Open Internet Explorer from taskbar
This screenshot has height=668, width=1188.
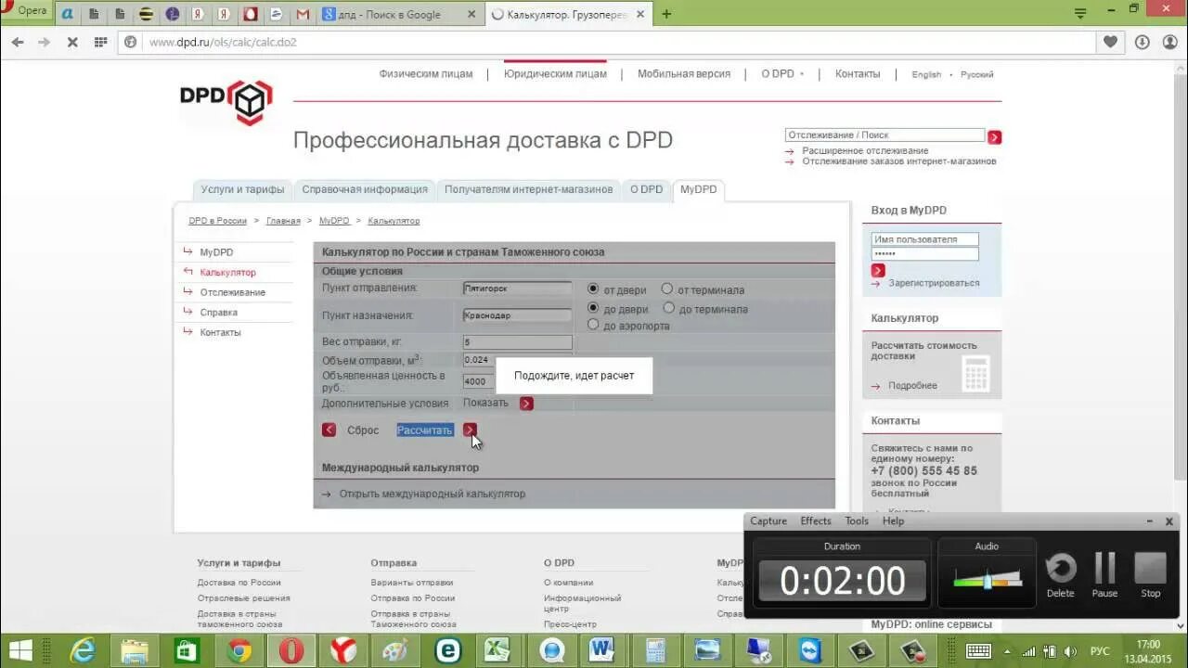tap(84, 649)
